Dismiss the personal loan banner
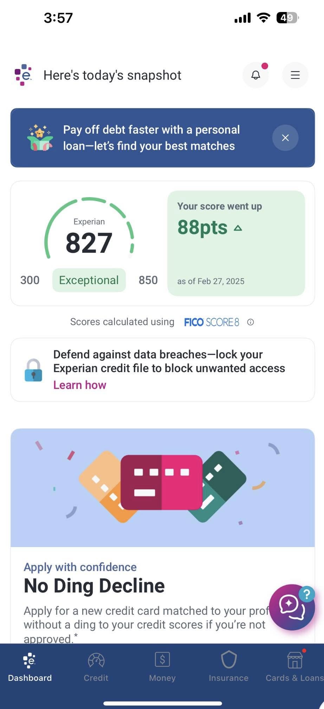Image resolution: width=324 pixels, height=709 pixels. (285, 138)
